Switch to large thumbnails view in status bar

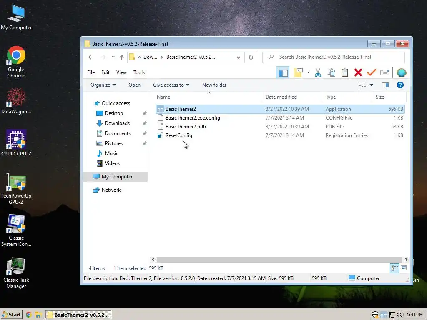404,268
